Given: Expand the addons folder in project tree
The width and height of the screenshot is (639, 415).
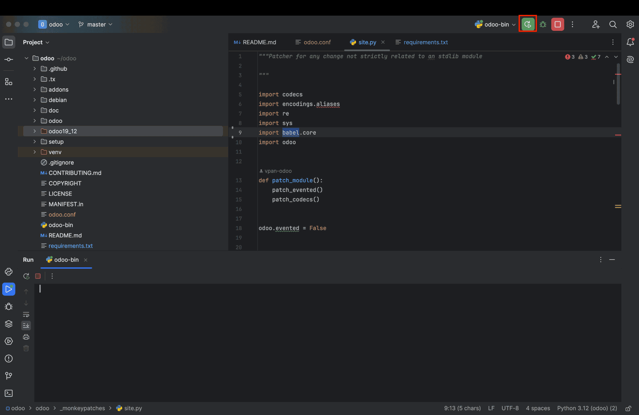Looking at the screenshot, I should [x=35, y=89].
